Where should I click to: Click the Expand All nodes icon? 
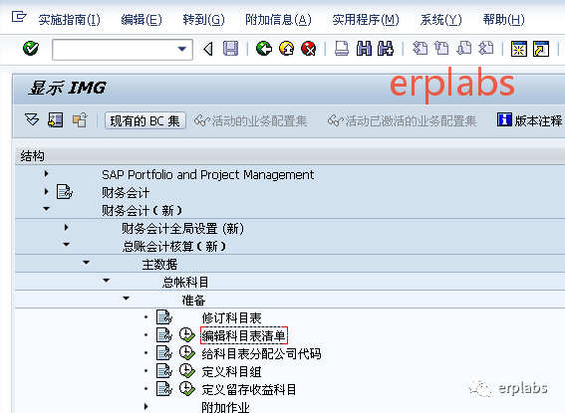[x=32, y=119]
